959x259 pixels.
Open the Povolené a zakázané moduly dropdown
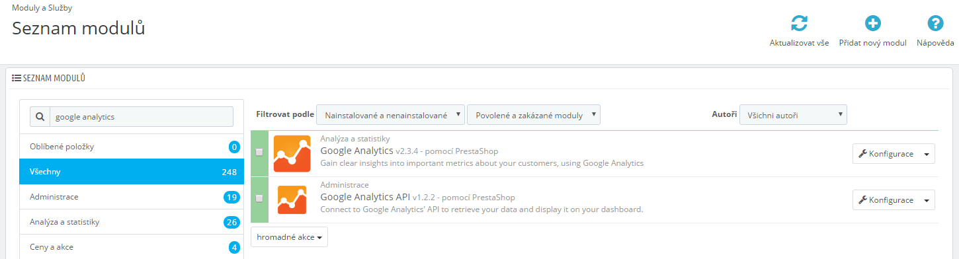pyautogui.click(x=533, y=115)
